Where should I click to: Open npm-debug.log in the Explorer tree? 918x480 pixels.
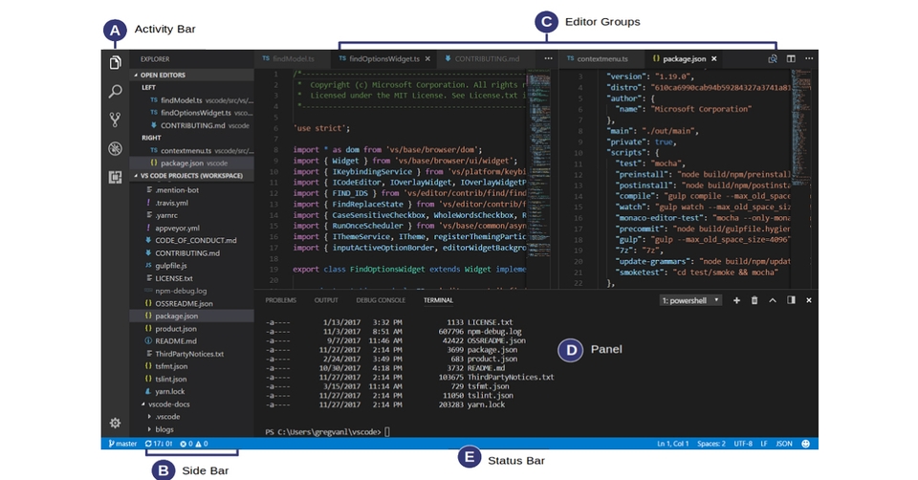(x=191, y=291)
